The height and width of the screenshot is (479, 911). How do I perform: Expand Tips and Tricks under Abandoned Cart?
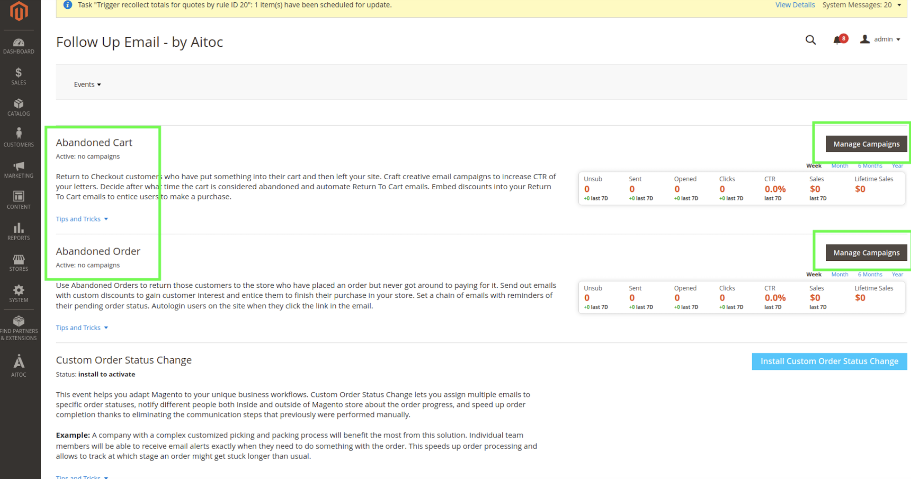[82, 219]
